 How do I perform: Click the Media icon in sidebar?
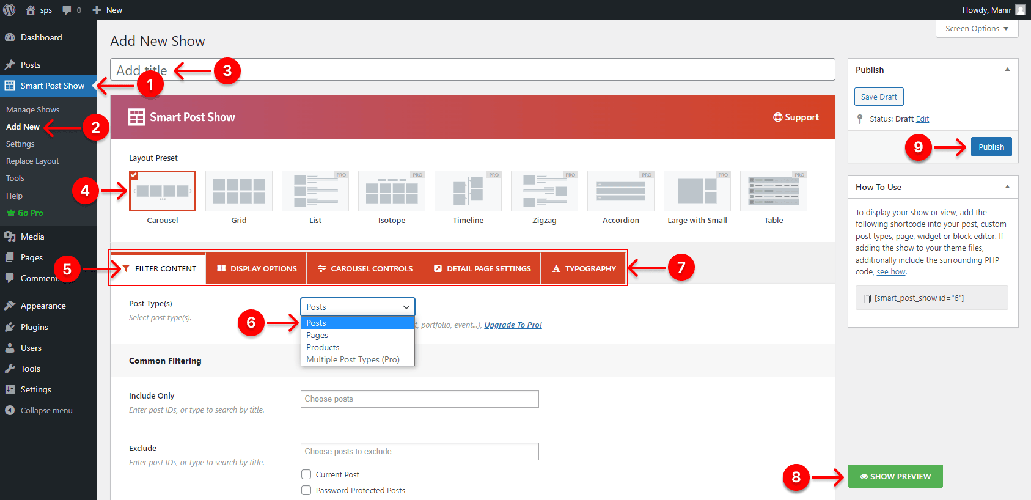[x=10, y=237]
